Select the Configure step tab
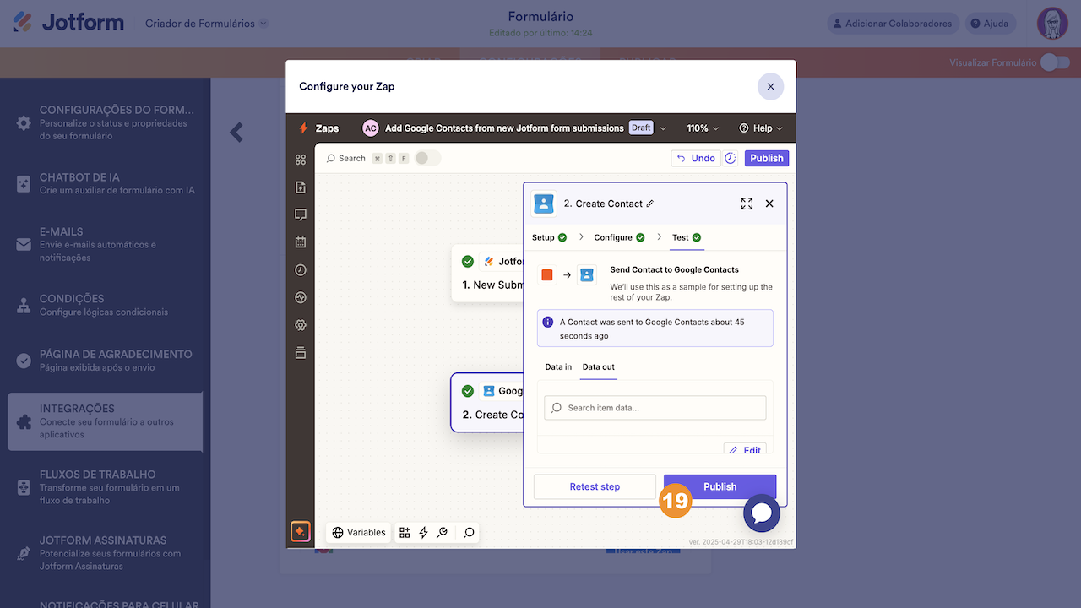Viewport: 1081px width, 608px height. [x=619, y=237]
